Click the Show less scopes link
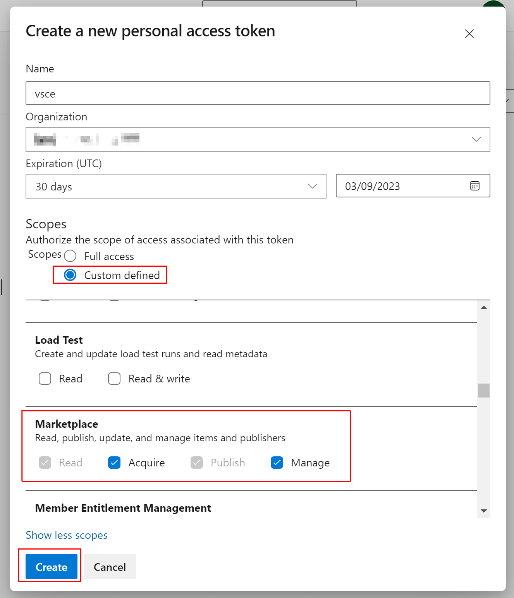This screenshot has width=514, height=598. click(x=66, y=535)
